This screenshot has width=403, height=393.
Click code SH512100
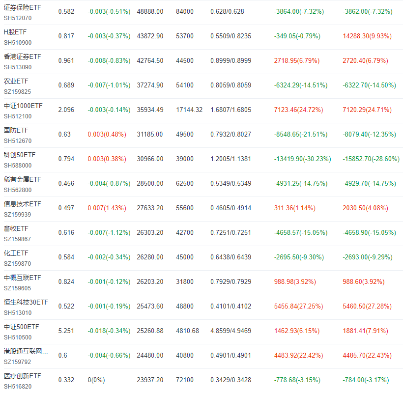18,116
